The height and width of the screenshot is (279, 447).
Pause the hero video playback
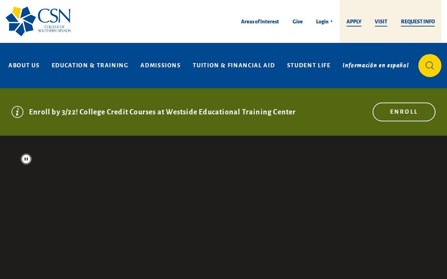26,159
